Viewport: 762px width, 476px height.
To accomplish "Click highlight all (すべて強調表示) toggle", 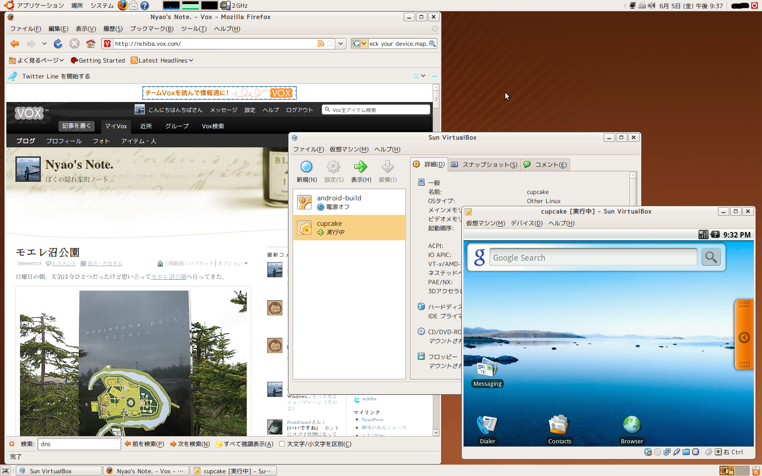I will pyautogui.click(x=244, y=444).
